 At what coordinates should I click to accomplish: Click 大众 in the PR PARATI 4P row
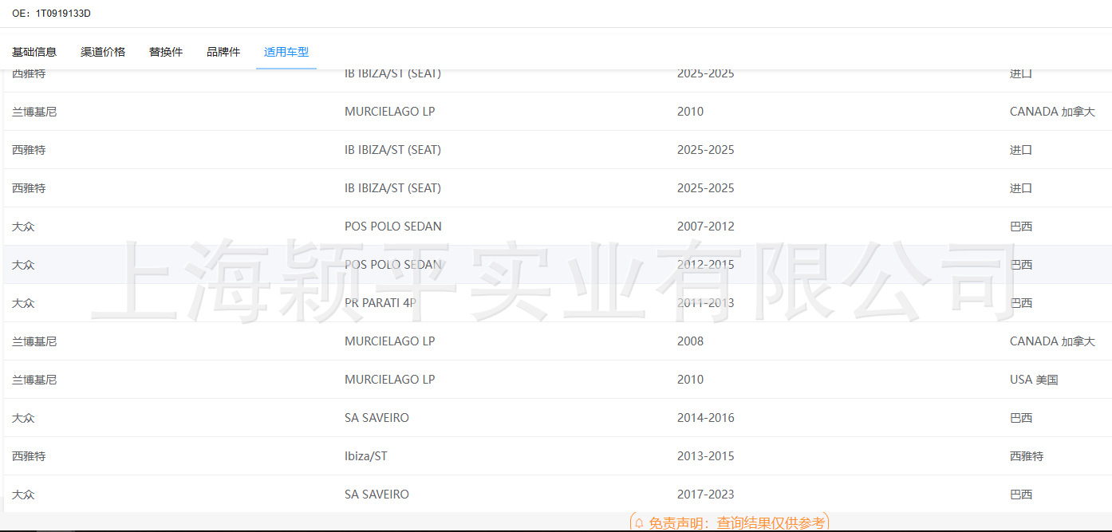pyautogui.click(x=23, y=303)
